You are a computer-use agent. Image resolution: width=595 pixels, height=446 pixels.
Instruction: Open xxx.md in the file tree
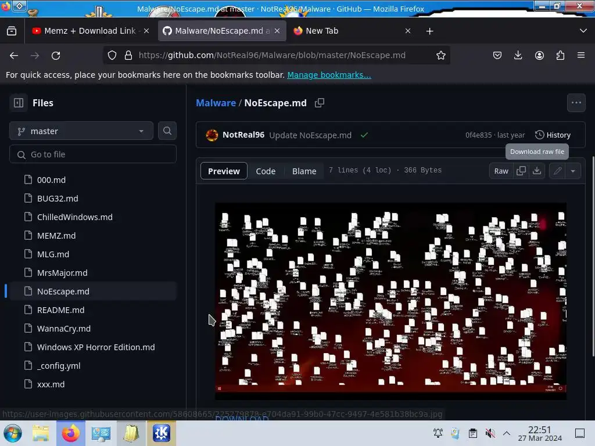93,384
